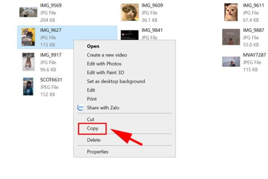
Task: Click the IMG_9609 file name
Action: tap(152, 5)
